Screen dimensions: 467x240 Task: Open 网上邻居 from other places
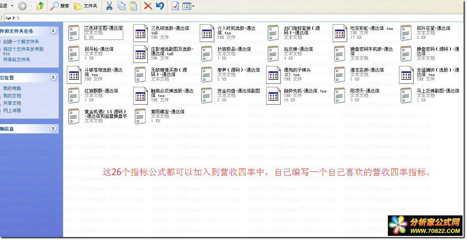(x=12, y=111)
